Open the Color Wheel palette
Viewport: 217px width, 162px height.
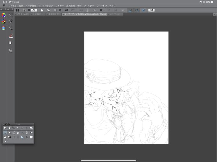click(4, 15)
